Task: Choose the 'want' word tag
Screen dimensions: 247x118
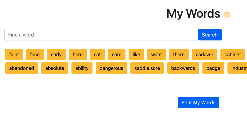Action: [x=156, y=54]
